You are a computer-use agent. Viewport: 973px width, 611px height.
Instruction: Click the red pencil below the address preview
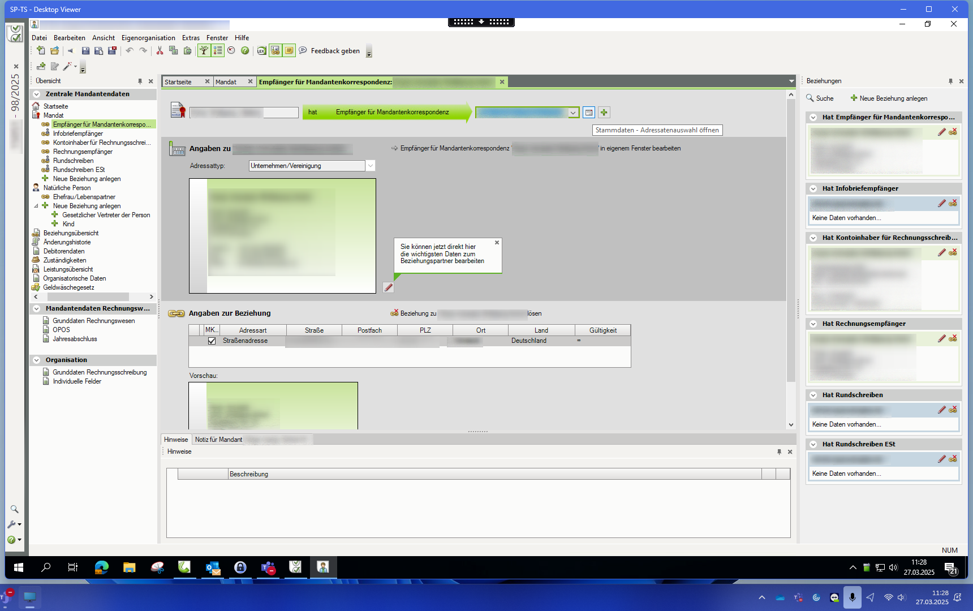[389, 287]
